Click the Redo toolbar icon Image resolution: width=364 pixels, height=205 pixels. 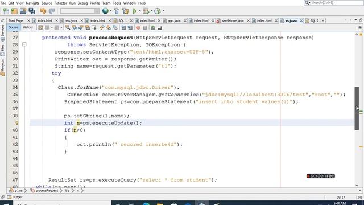(x=52, y=11)
